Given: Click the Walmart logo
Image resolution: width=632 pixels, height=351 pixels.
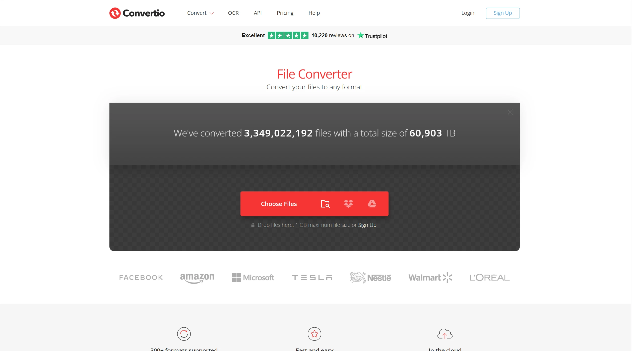Looking at the screenshot, I should [430, 277].
